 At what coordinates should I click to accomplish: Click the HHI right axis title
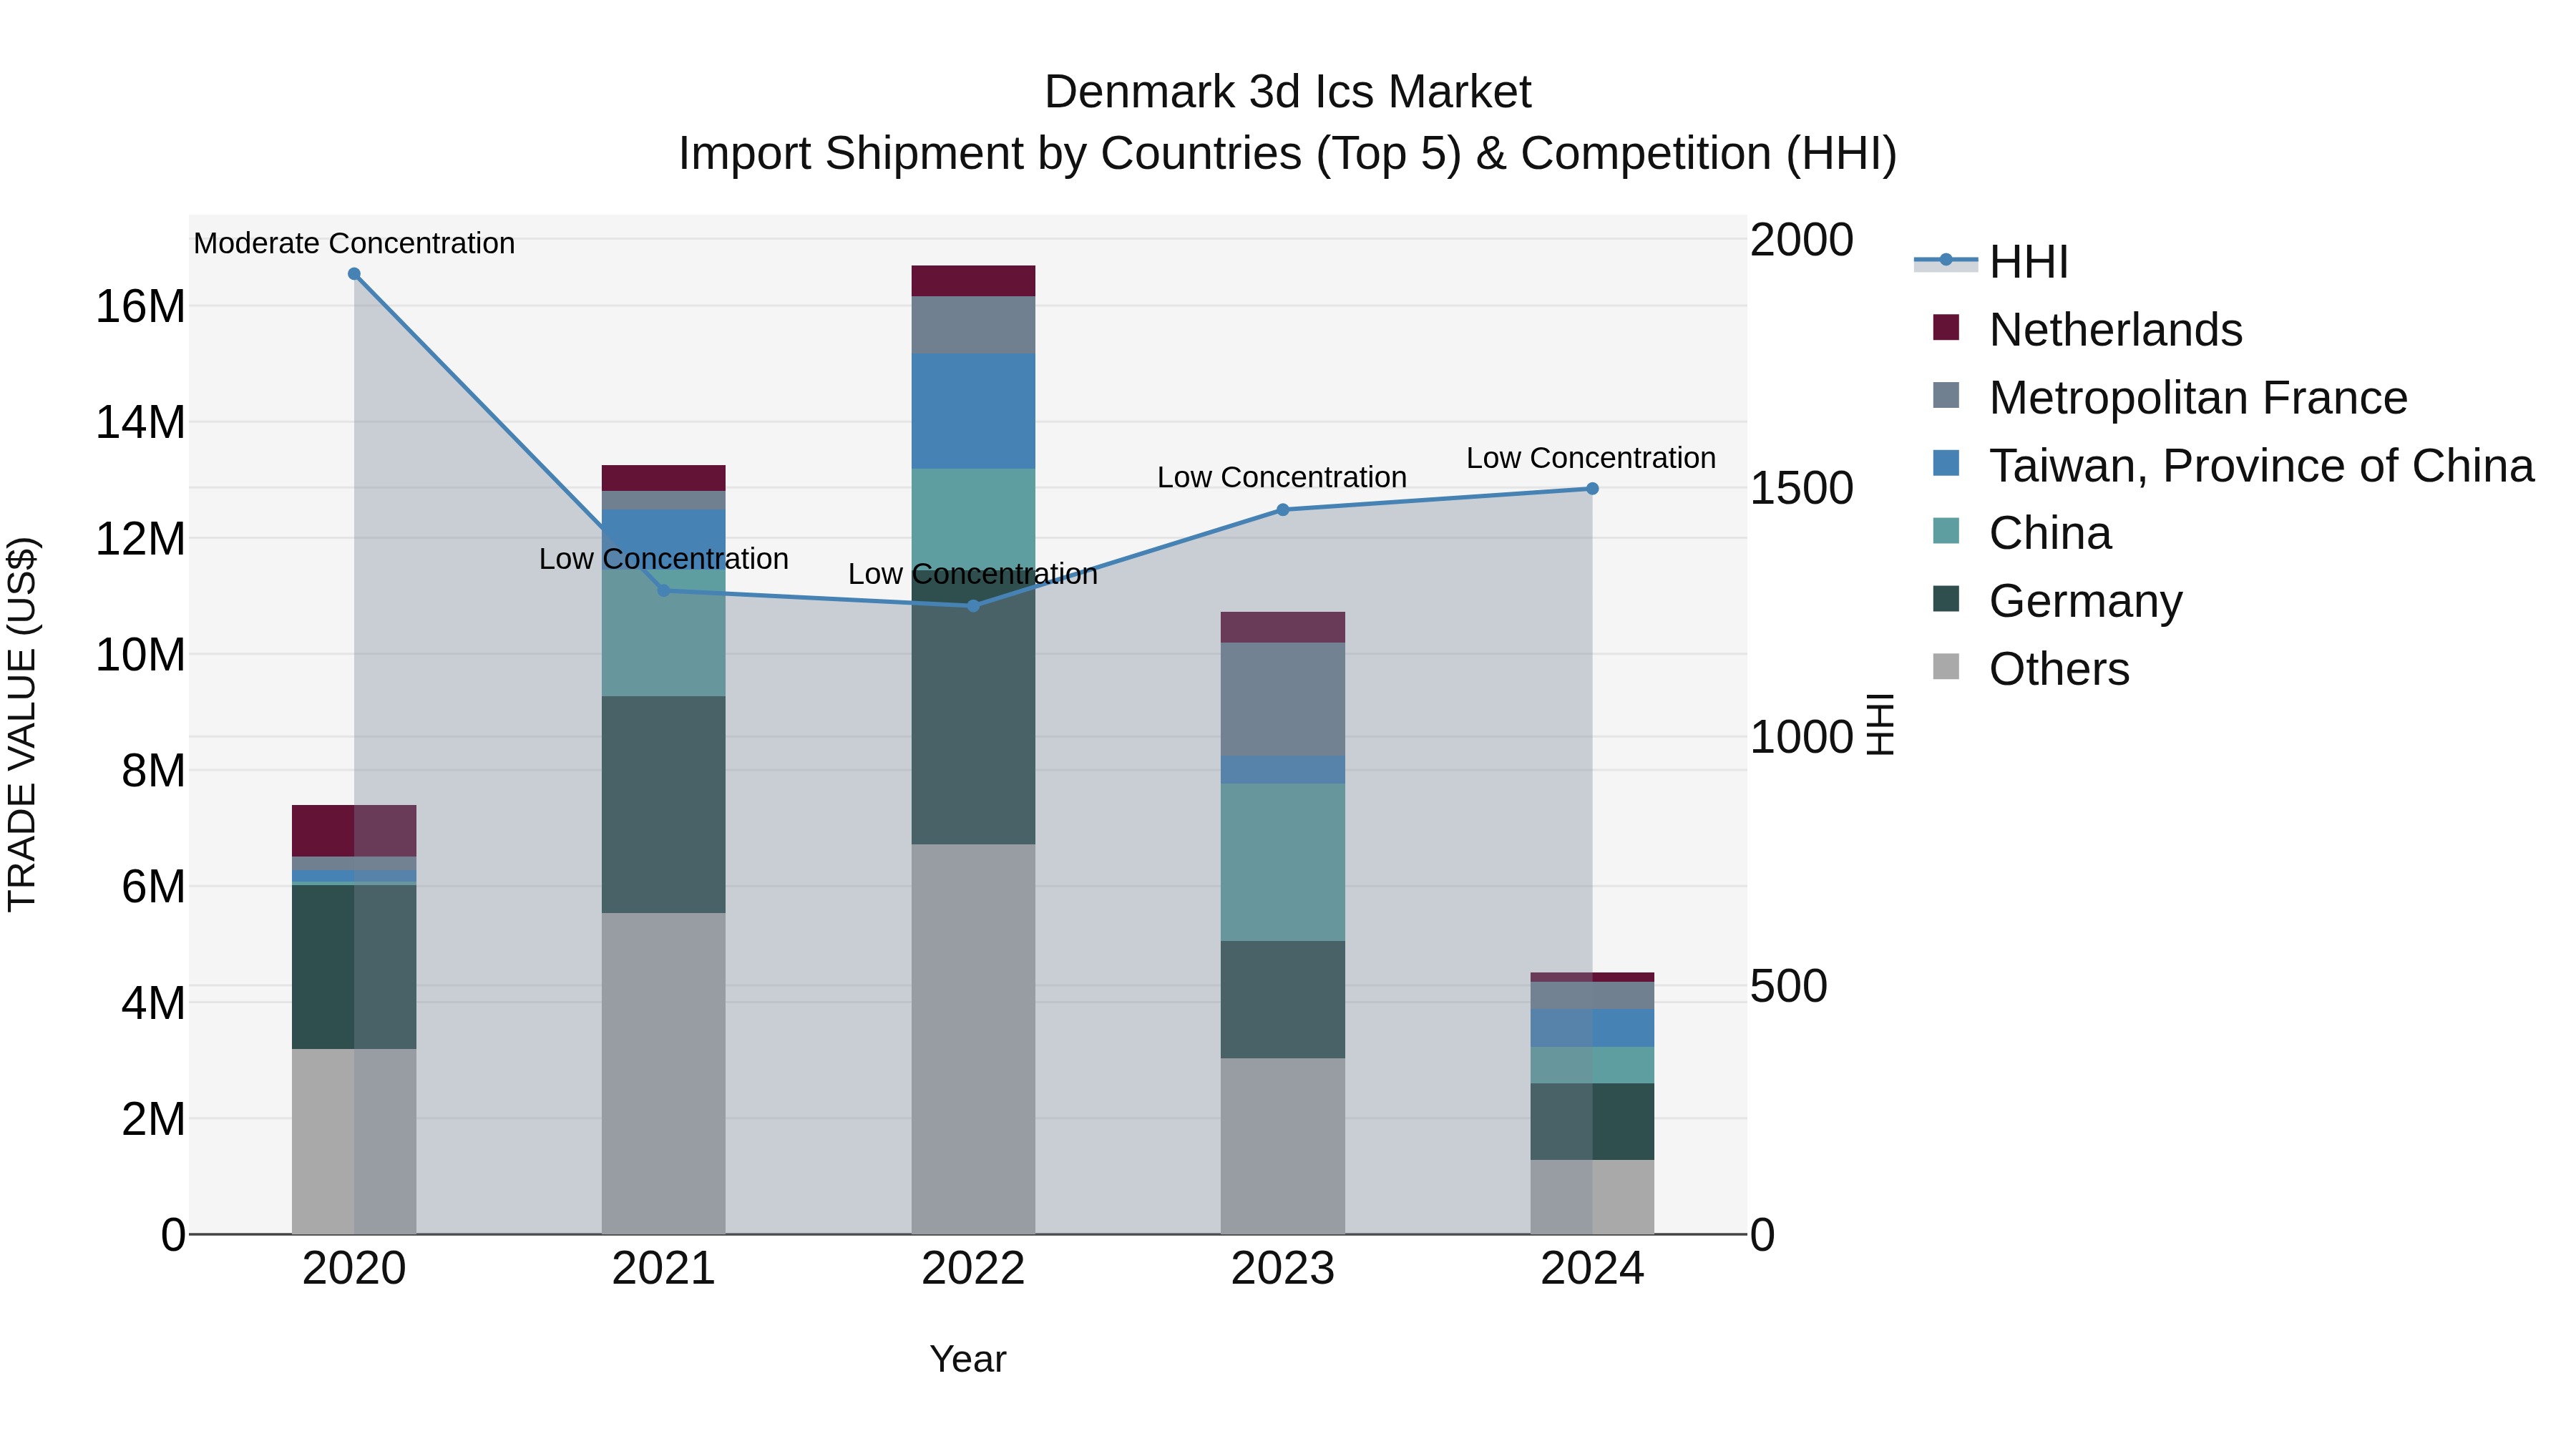coord(1881,724)
